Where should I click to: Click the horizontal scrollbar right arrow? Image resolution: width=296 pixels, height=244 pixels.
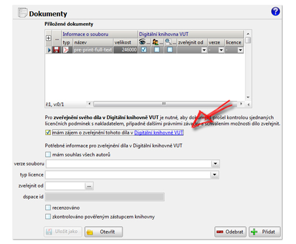[x=241, y=104]
